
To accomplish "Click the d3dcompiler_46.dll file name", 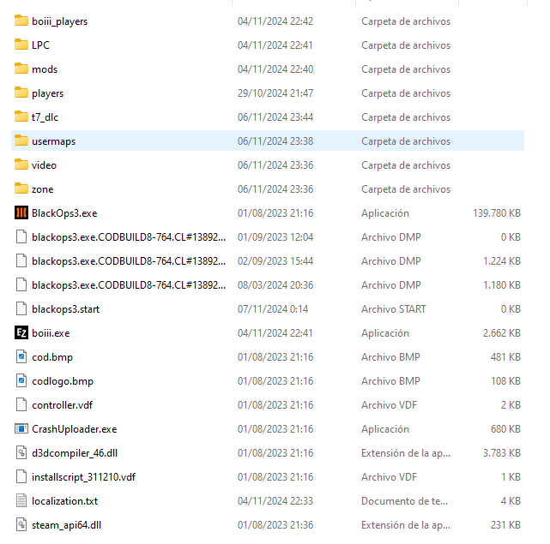I will (75, 453).
